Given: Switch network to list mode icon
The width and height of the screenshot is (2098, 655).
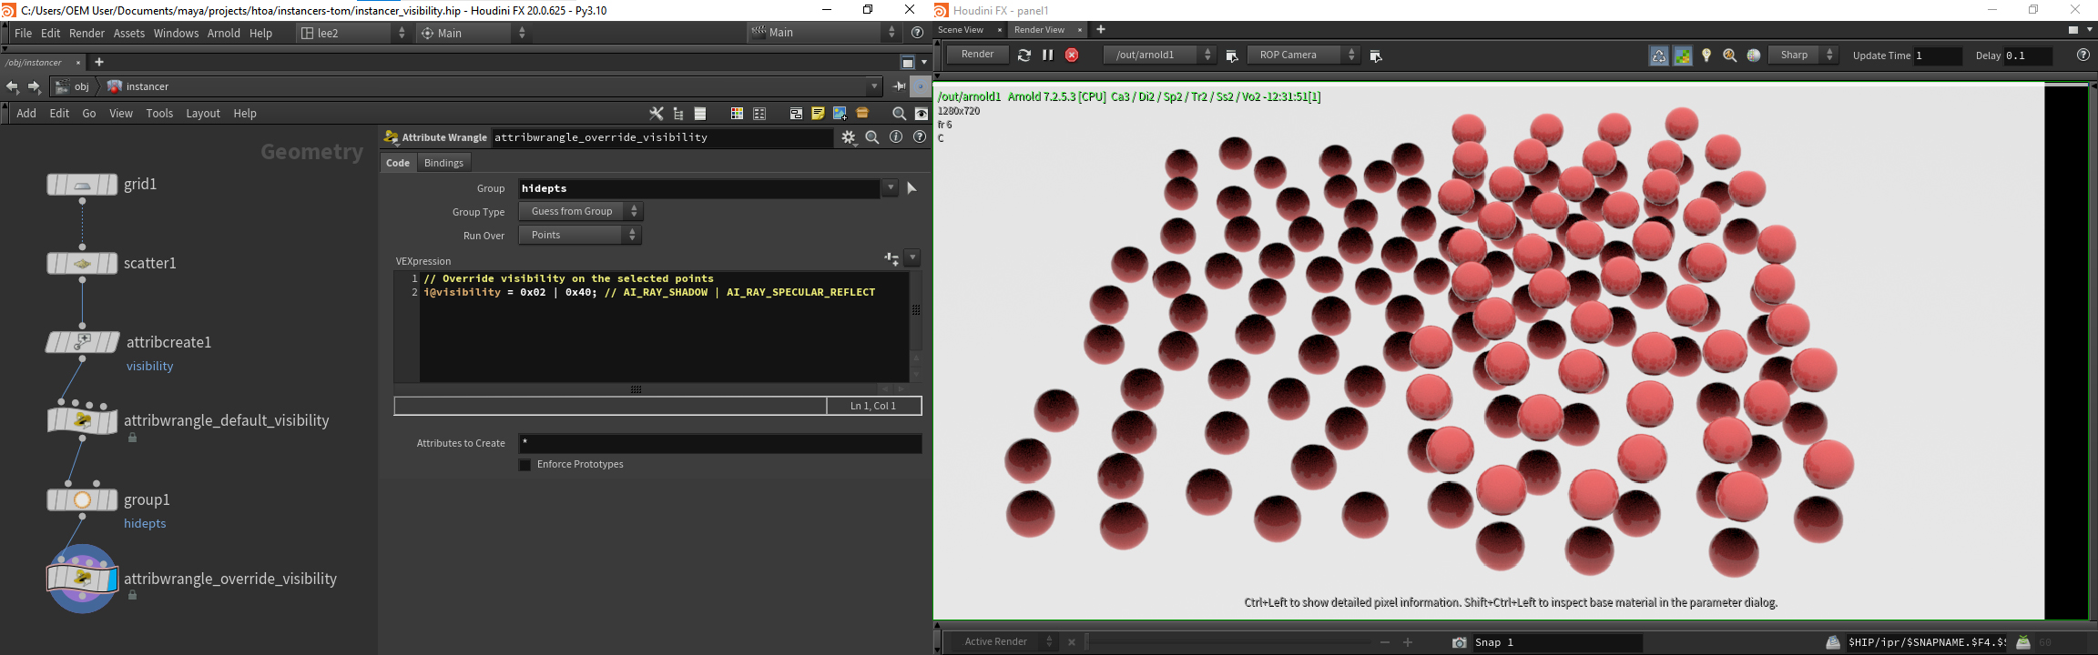Looking at the screenshot, I should [x=700, y=114].
